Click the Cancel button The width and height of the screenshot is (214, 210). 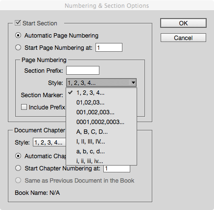[183, 38]
